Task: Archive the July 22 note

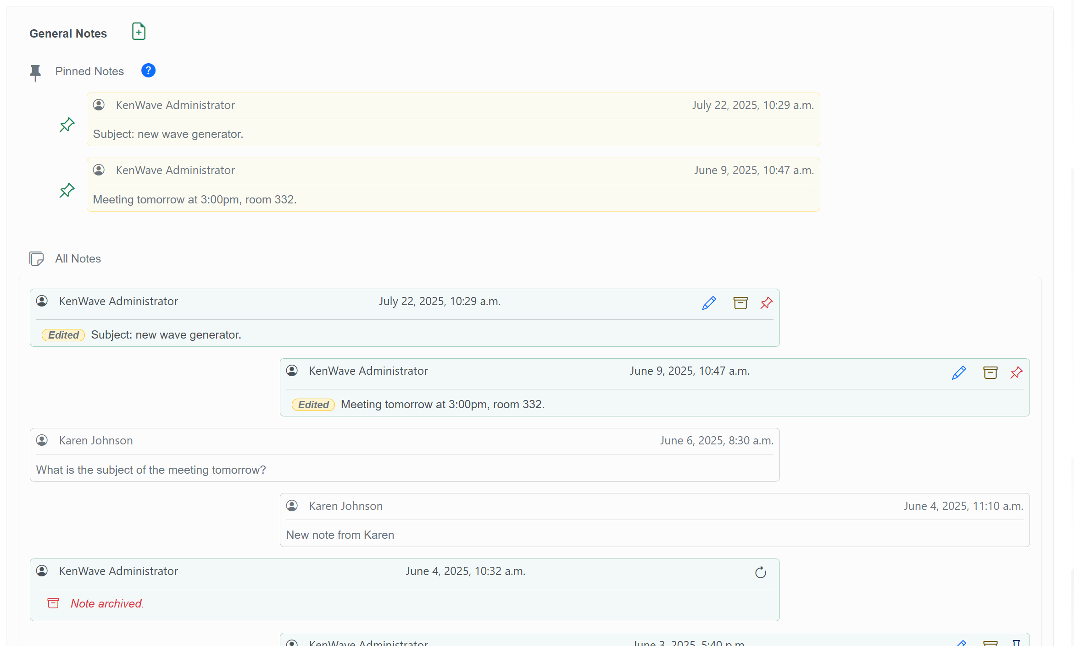Action: point(740,303)
